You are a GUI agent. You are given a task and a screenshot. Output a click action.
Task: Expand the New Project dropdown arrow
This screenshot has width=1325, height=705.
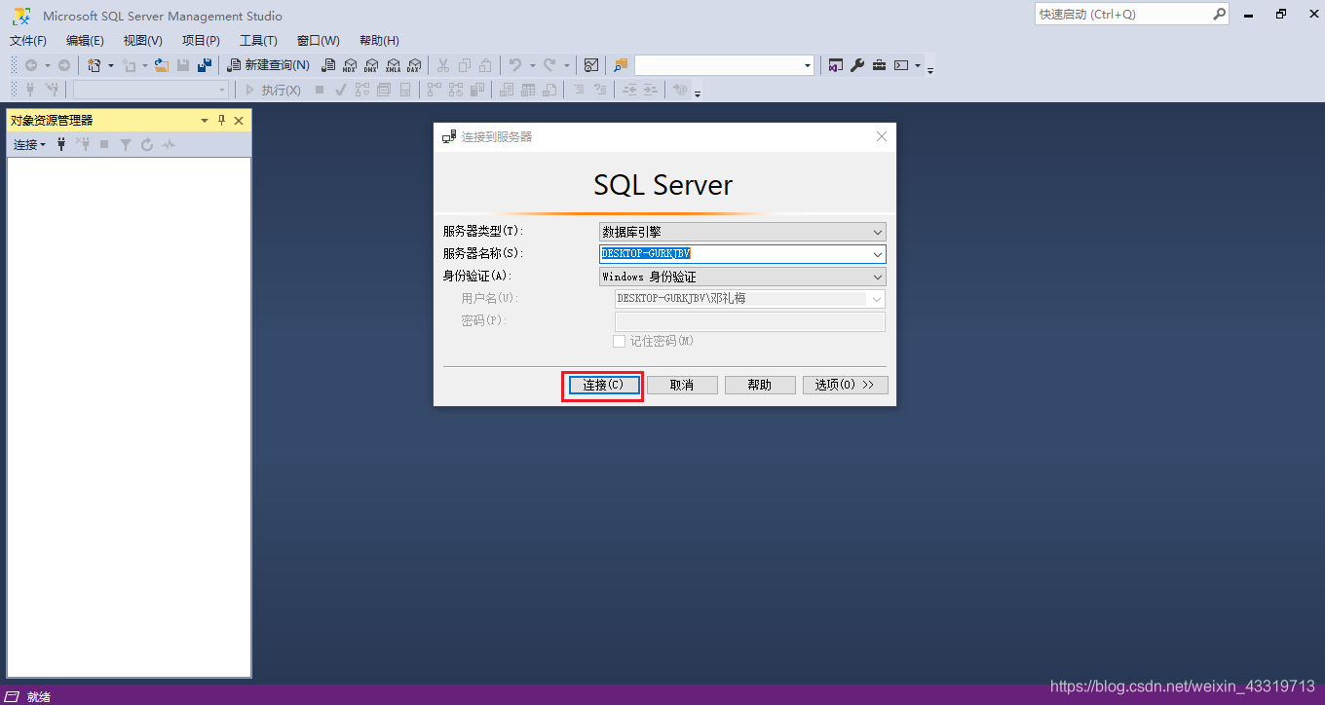pos(110,65)
